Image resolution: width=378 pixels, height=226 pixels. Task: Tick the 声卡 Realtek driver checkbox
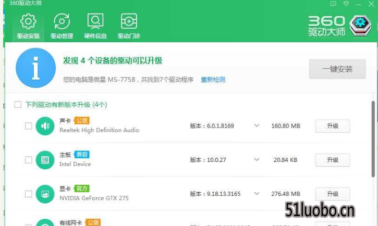29,126
